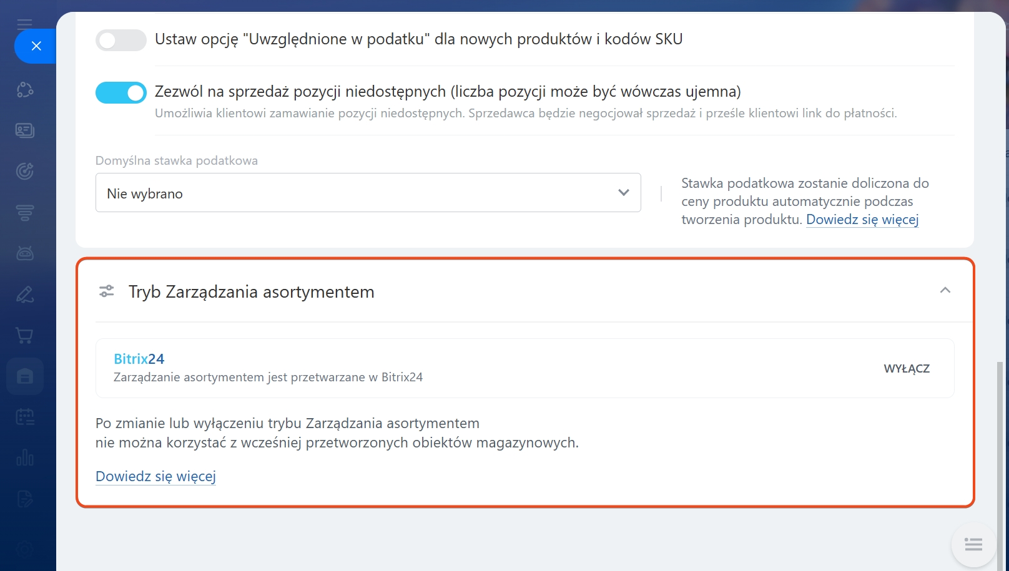Close the settings slider panel
Image resolution: width=1009 pixels, height=571 pixels.
pyautogui.click(x=36, y=46)
